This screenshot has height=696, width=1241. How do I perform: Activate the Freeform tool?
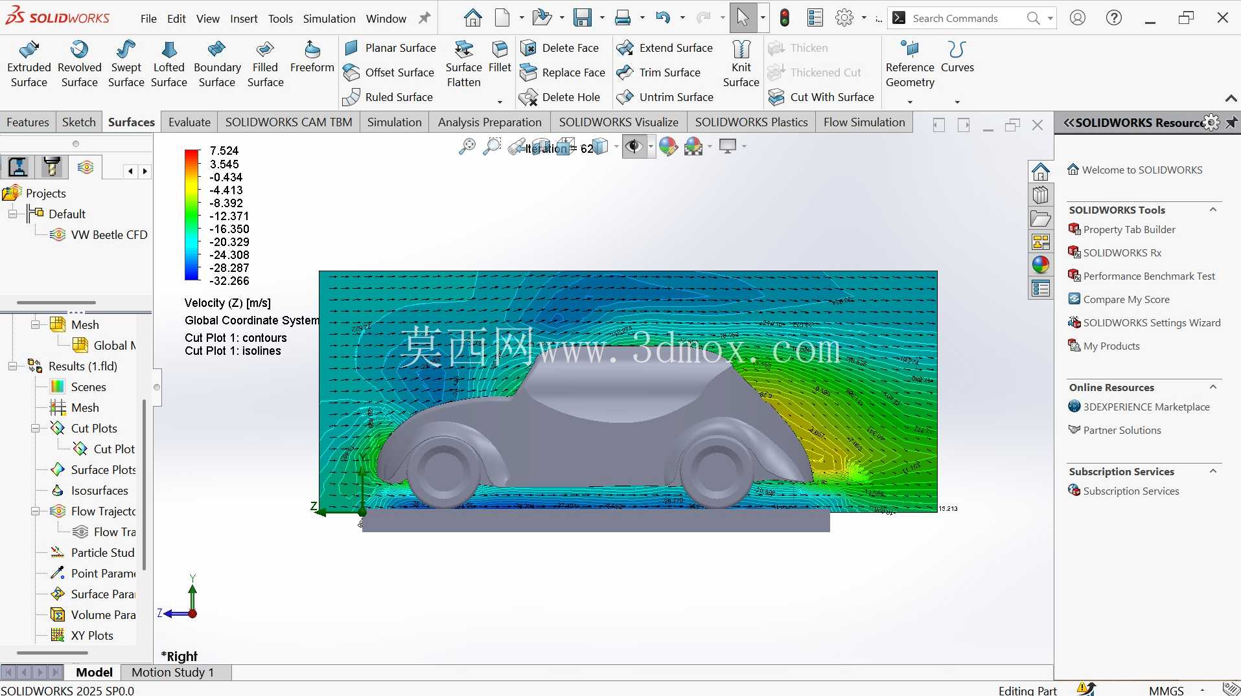(x=312, y=57)
